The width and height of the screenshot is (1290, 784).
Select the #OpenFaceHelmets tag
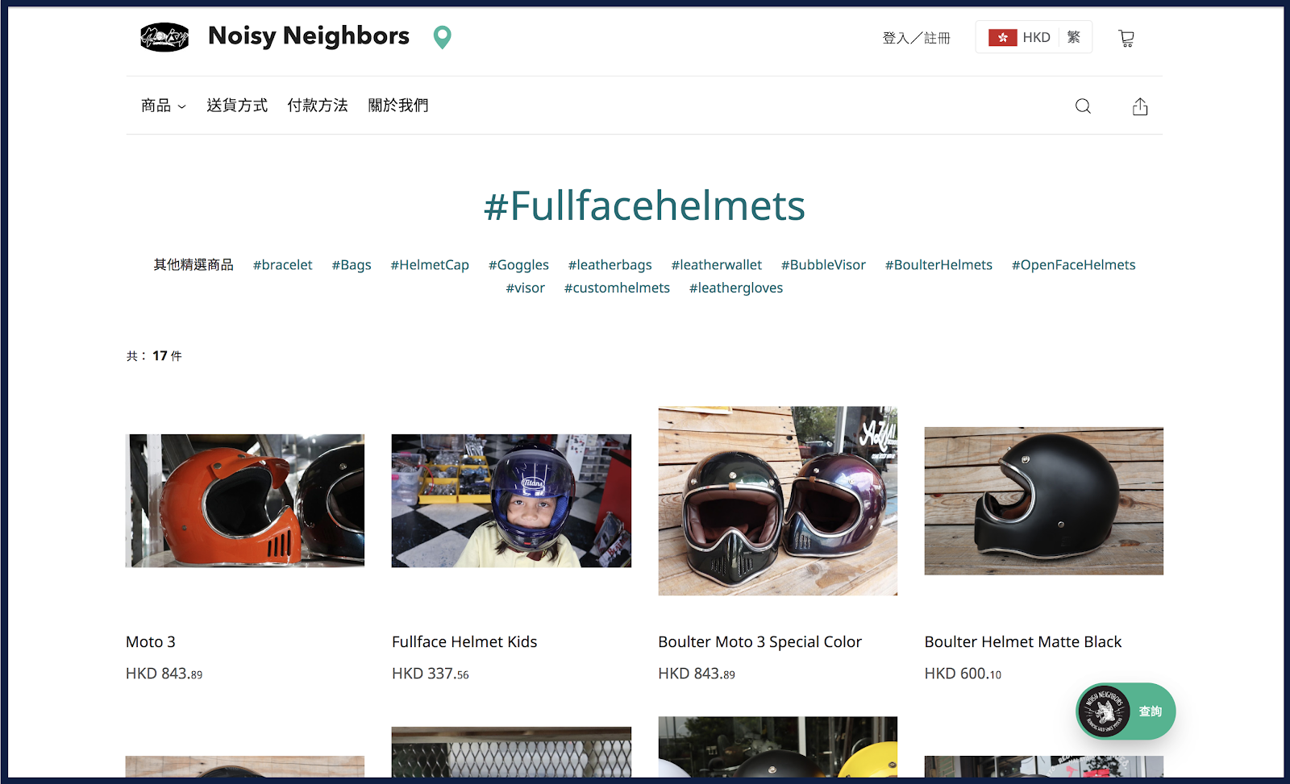point(1073,265)
